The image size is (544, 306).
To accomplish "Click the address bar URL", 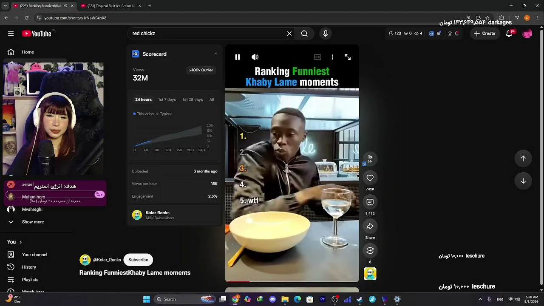I will tap(75, 18).
